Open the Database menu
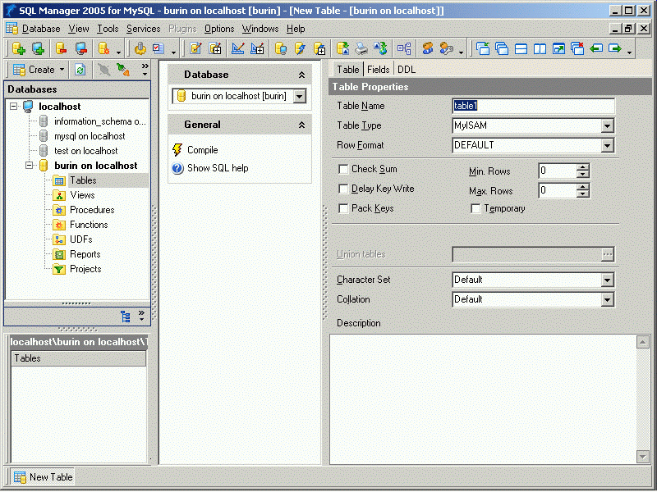The height and width of the screenshot is (492, 657). (41, 29)
